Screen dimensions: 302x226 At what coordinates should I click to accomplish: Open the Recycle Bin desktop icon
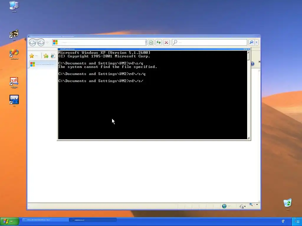pos(288,204)
